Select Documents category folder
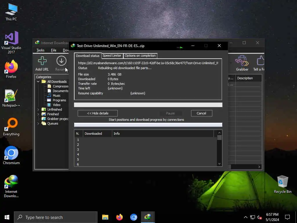 58,91
